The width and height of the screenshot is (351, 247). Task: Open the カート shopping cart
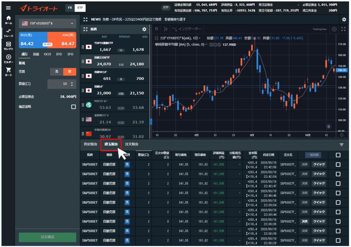(x=8, y=72)
